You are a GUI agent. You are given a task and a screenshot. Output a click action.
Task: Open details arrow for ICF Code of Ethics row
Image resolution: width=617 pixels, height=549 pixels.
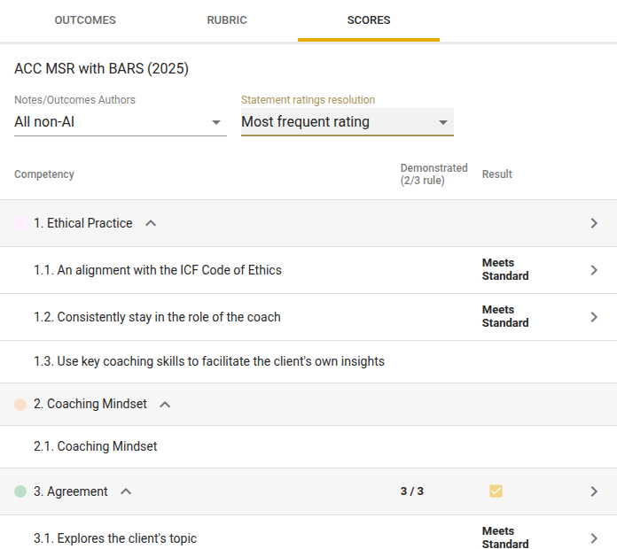point(594,270)
